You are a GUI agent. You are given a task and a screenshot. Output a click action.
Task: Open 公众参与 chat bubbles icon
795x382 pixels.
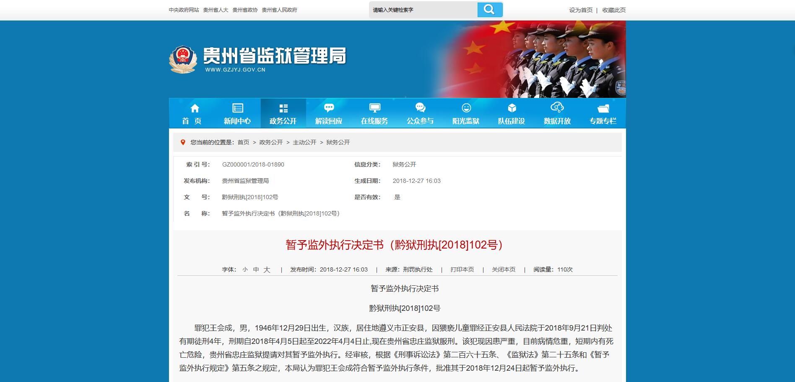(x=420, y=108)
